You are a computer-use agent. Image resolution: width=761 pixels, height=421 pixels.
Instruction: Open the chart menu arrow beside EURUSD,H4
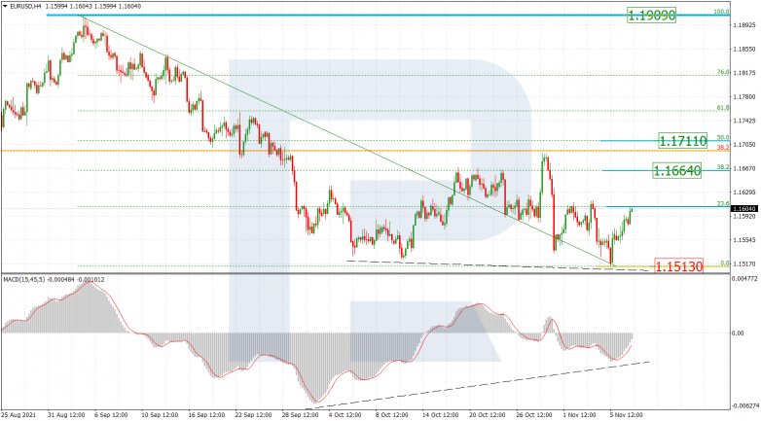point(5,7)
